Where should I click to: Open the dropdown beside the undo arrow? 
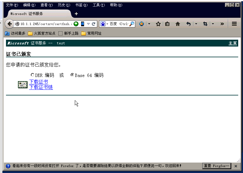(196, 24)
